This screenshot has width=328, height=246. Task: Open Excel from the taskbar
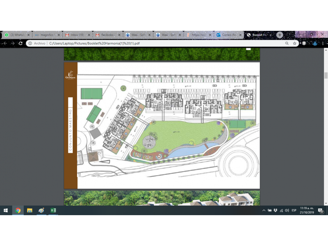[53, 210]
